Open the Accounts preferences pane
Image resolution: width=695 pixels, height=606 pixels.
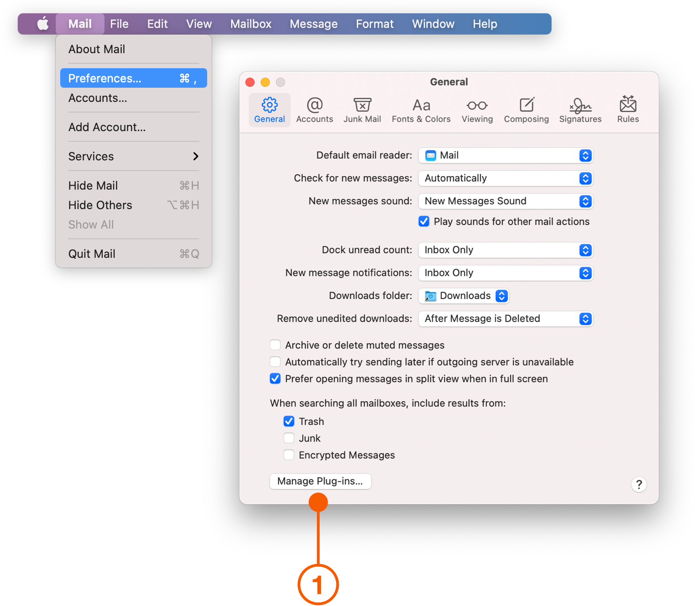tap(314, 110)
